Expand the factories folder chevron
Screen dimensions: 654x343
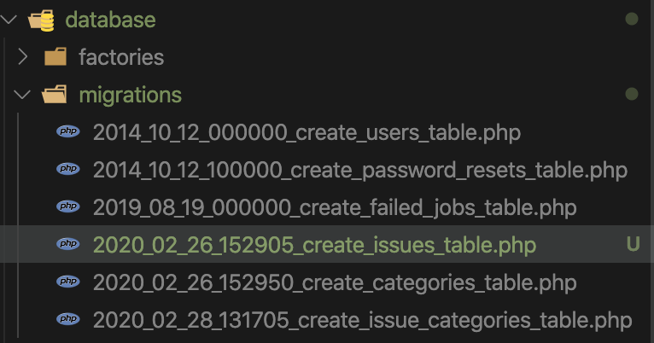click(23, 57)
